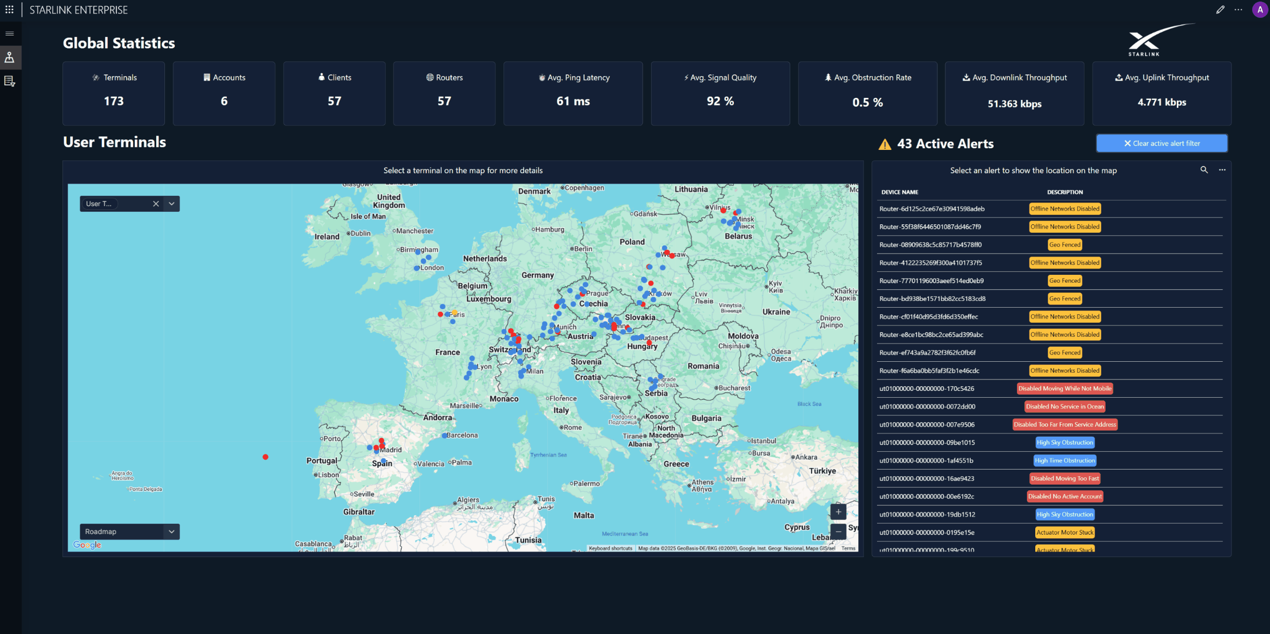Click Disabled Moving While Not Mobile tag
1270x634 pixels.
1065,388
